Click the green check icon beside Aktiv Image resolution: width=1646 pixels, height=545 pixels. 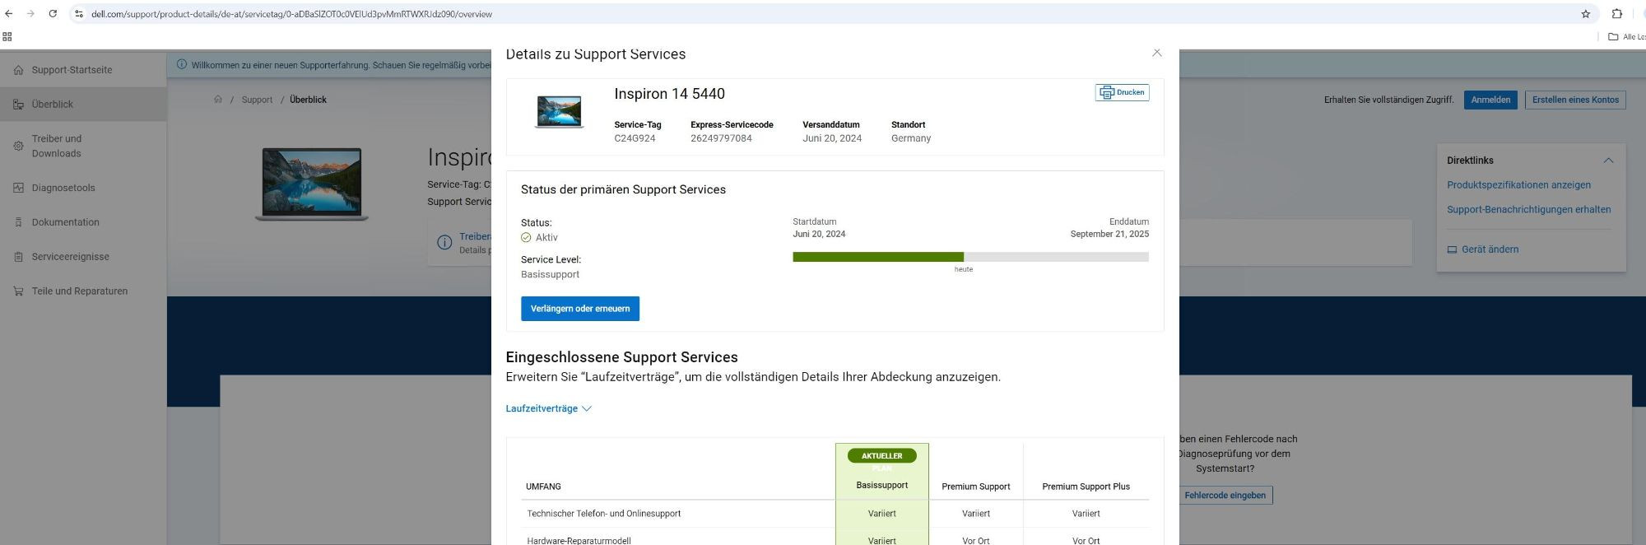click(x=526, y=237)
